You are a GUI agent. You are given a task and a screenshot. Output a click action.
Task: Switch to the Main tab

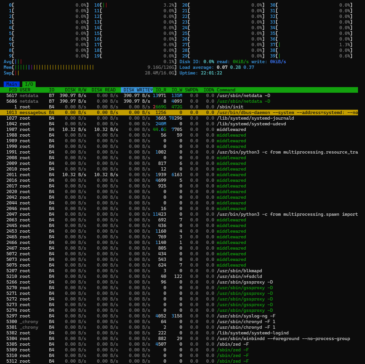(x=12, y=84)
